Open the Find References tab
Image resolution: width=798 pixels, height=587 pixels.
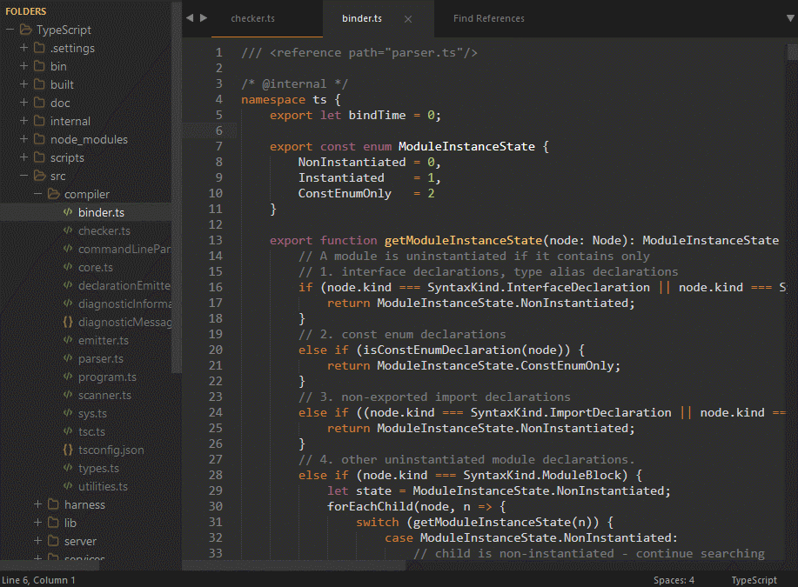click(x=488, y=17)
